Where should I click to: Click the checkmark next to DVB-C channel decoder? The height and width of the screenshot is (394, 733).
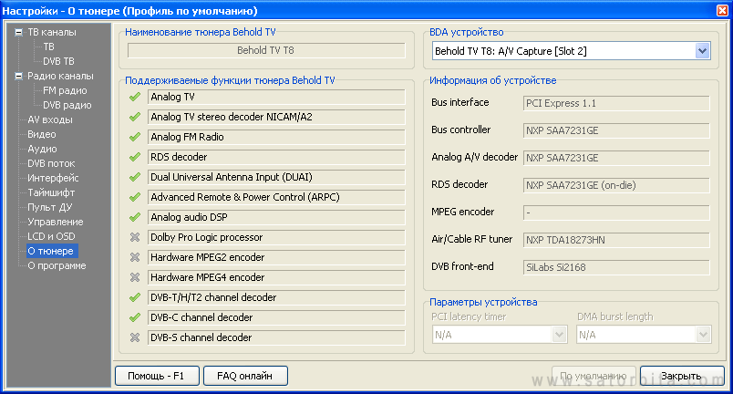coord(135,317)
